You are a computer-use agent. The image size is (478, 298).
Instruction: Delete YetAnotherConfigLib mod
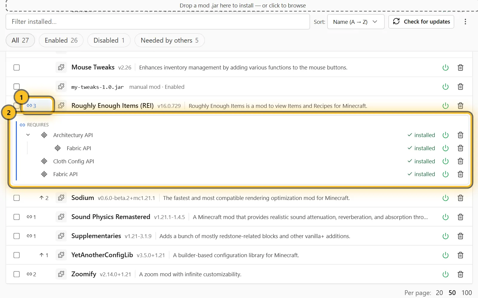460,255
